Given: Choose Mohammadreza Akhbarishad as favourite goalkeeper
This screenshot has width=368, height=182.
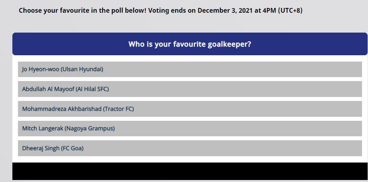Looking at the screenshot, I should [x=190, y=109].
